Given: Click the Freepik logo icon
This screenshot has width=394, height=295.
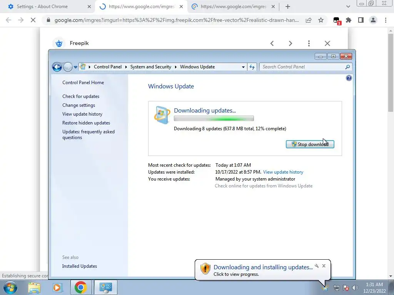Looking at the screenshot, I should pyautogui.click(x=59, y=43).
